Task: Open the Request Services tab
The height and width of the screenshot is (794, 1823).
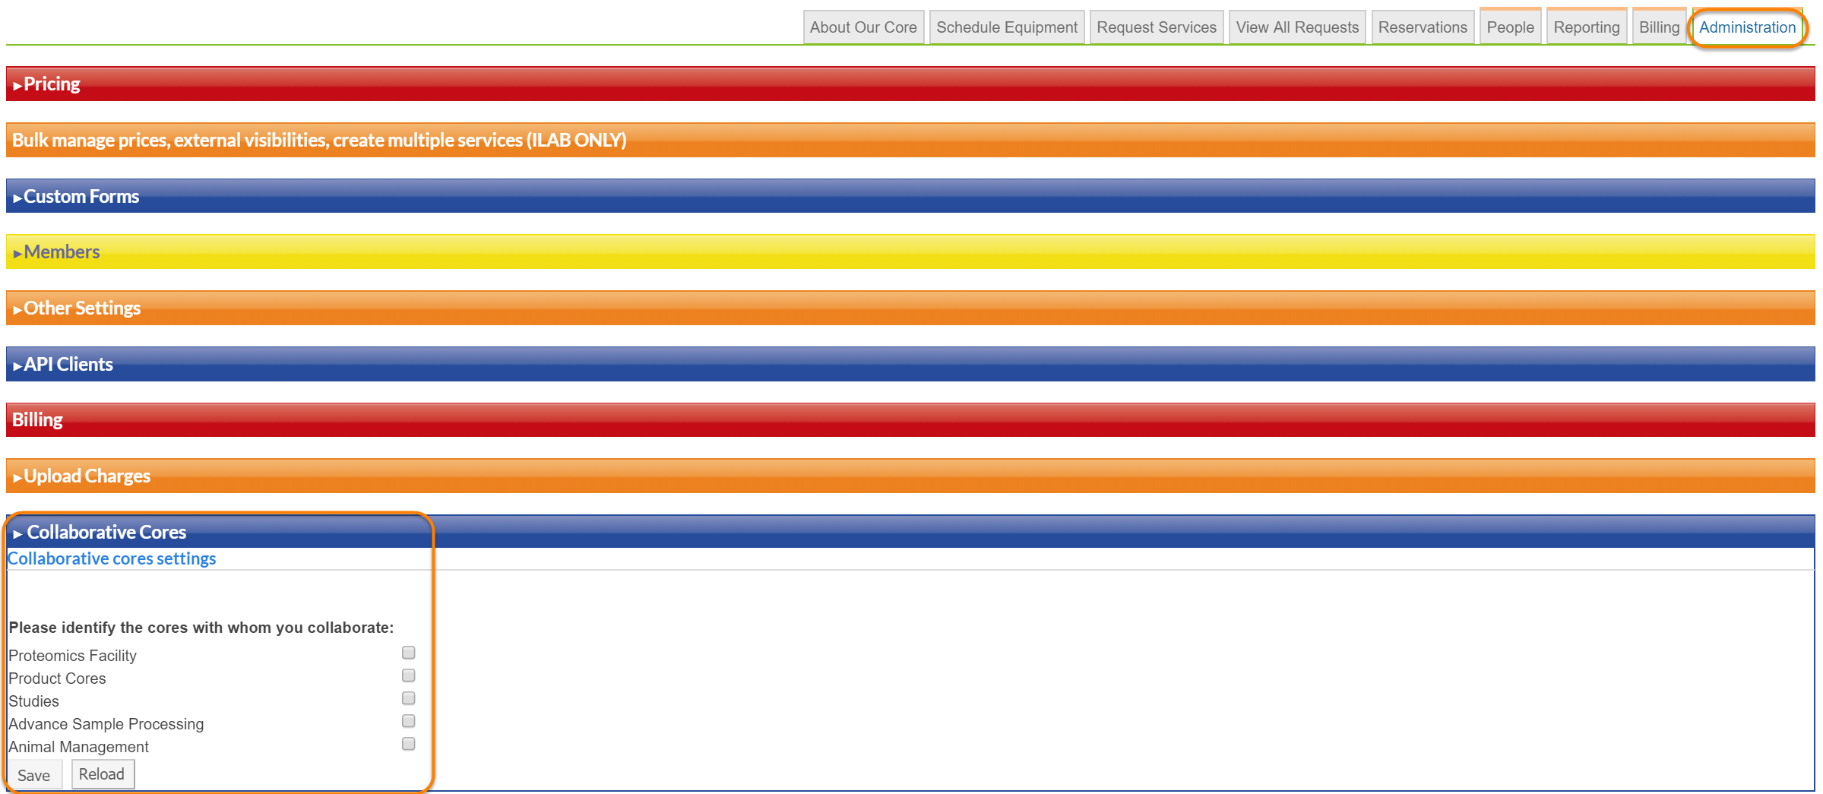Action: pyautogui.click(x=1156, y=27)
